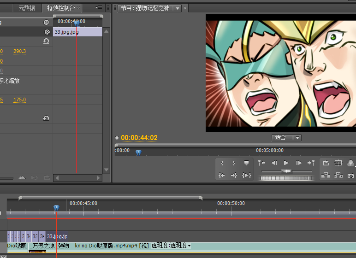Click the Effect Controls scroll-right arrow
This screenshot has width=356, height=258.
click(x=98, y=178)
